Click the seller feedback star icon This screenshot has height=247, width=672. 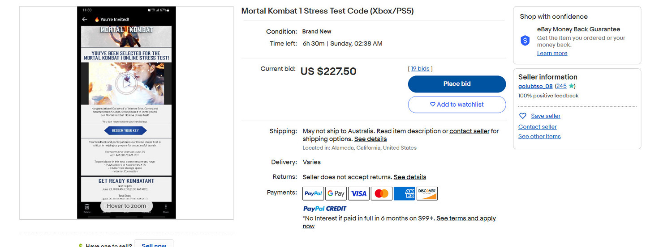[x=571, y=86]
